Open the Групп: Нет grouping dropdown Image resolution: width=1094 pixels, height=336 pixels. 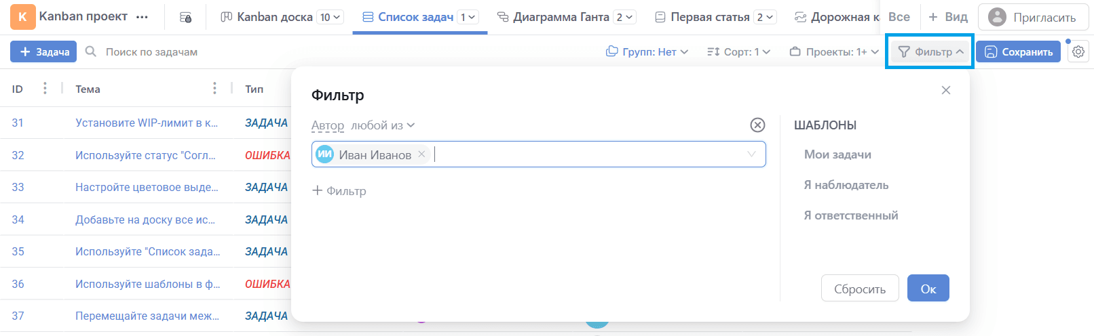tap(647, 51)
